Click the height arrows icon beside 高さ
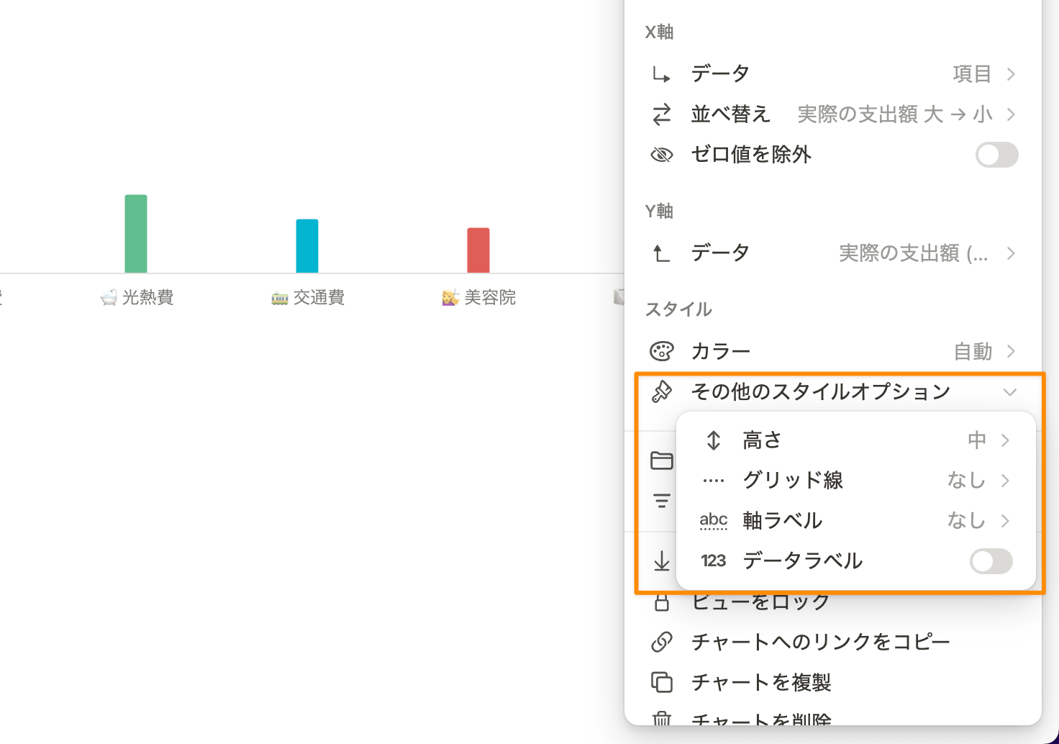The width and height of the screenshot is (1059, 744). click(x=713, y=440)
